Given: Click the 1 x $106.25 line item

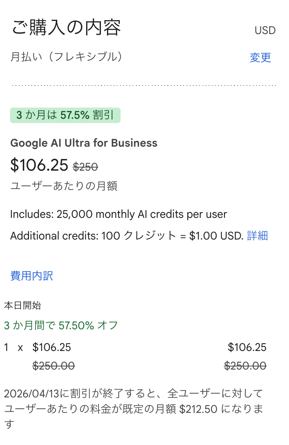Looking at the screenshot, I should pyautogui.click(x=37, y=347).
